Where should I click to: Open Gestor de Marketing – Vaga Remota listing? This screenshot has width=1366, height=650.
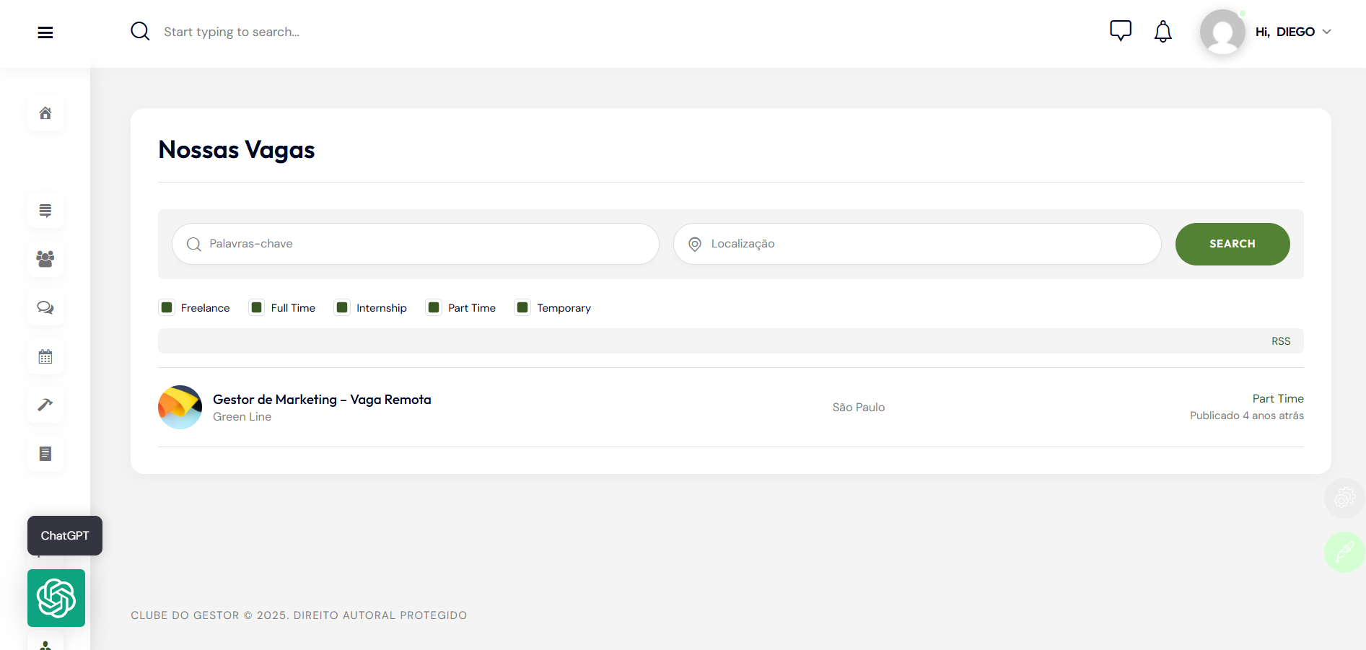point(322,400)
